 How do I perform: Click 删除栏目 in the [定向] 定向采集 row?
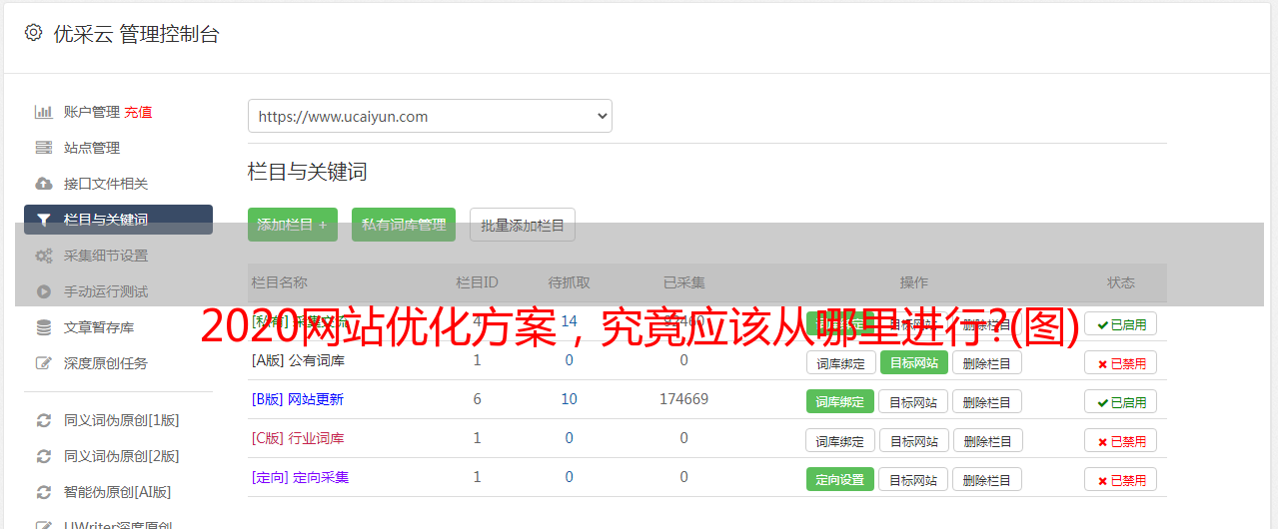tap(987, 480)
